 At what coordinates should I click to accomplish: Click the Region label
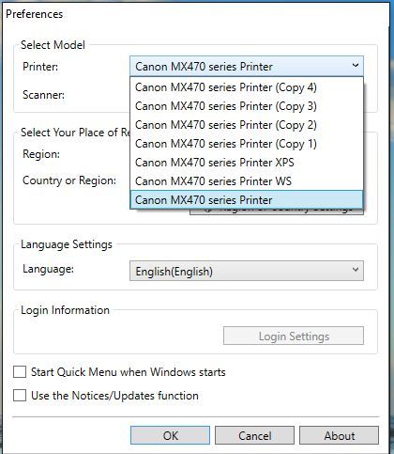41,154
